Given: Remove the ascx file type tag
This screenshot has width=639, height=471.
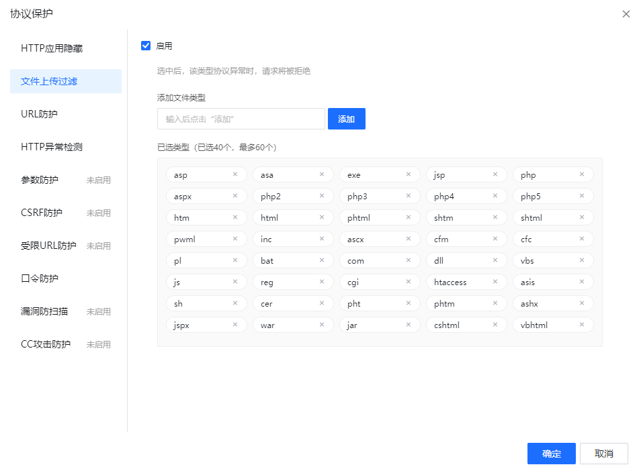Looking at the screenshot, I should point(409,239).
